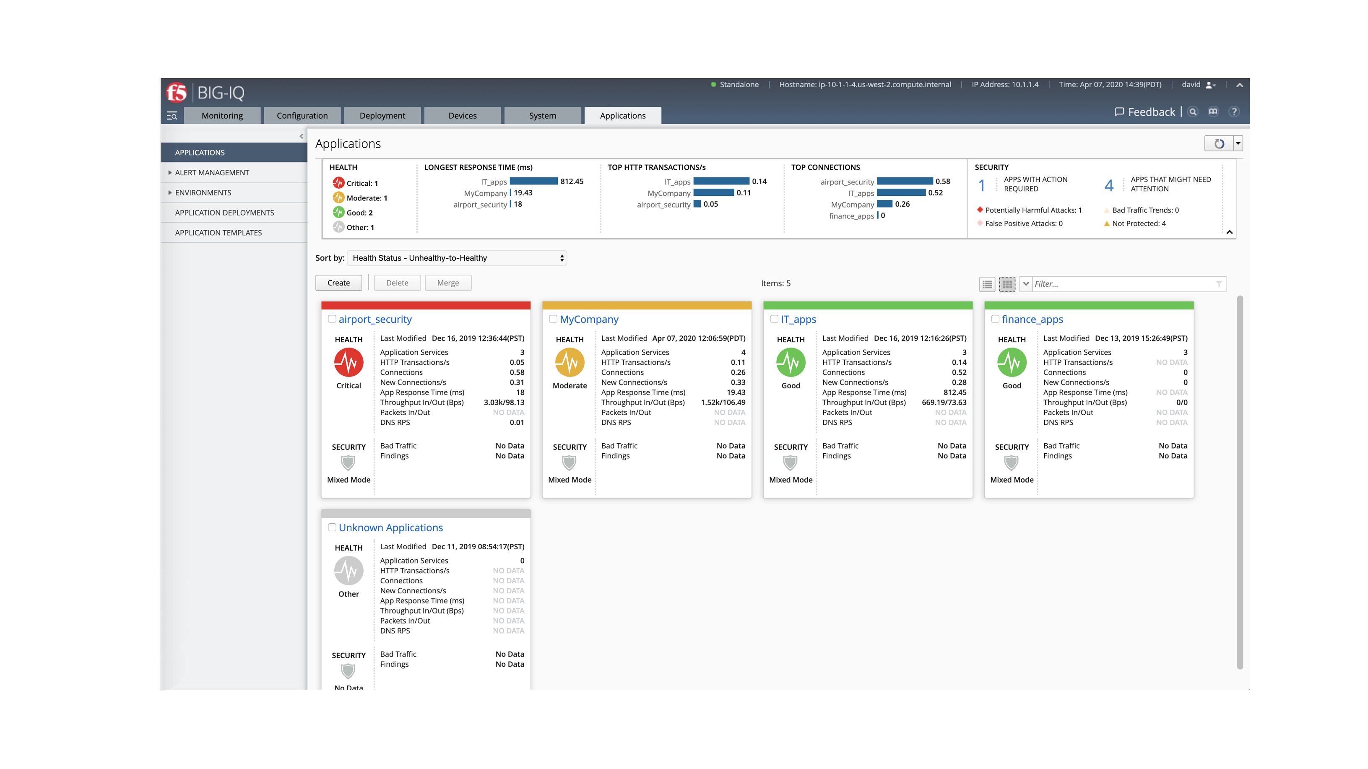Open the Sort by dropdown

tap(457, 258)
